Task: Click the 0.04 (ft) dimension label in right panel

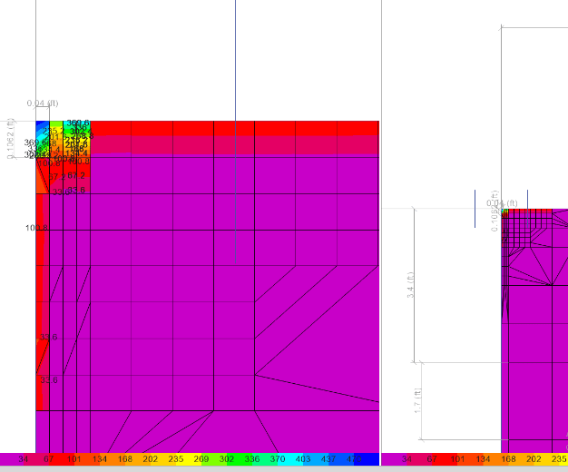Action: pos(502,203)
